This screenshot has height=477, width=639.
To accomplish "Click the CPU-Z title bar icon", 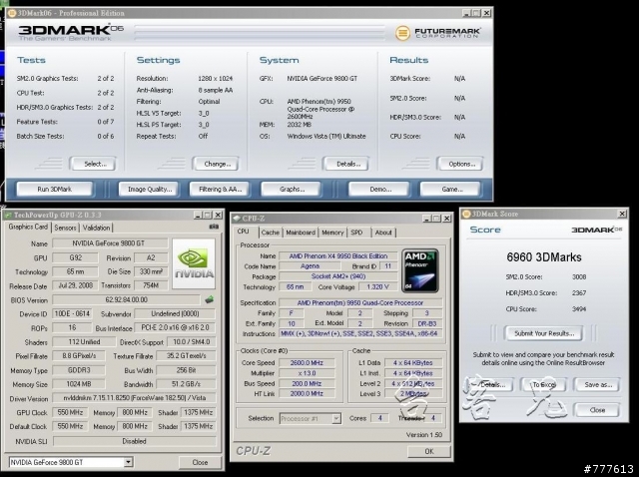I will (x=237, y=219).
